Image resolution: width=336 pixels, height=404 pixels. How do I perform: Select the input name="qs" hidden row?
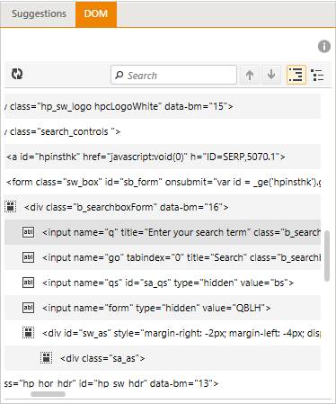(163, 283)
